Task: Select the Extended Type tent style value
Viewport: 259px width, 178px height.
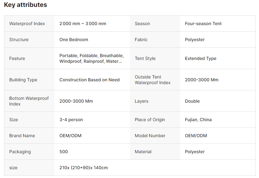Action: tap(201, 58)
